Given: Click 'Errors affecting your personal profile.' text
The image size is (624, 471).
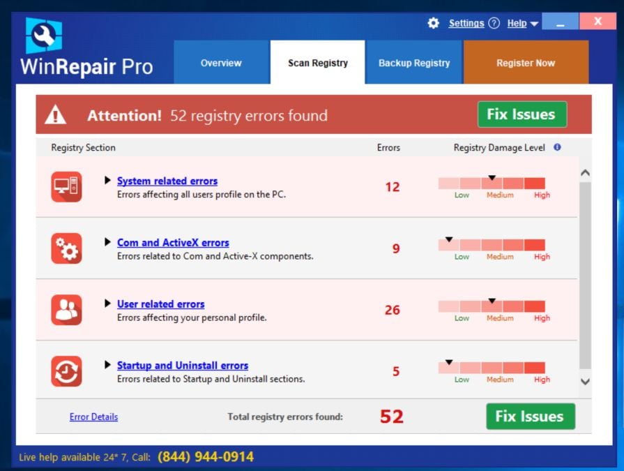Looking at the screenshot, I should pos(192,317).
